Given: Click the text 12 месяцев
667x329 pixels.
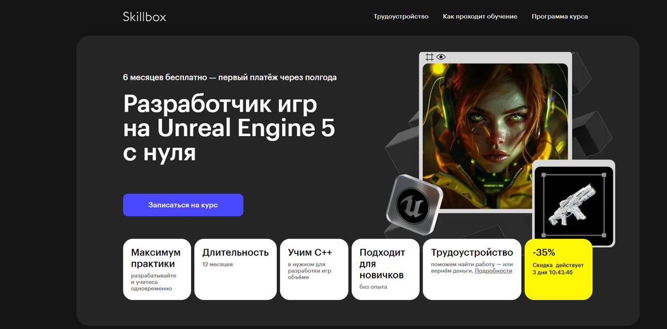Looking at the screenshot, I should [x=218, y=265].
